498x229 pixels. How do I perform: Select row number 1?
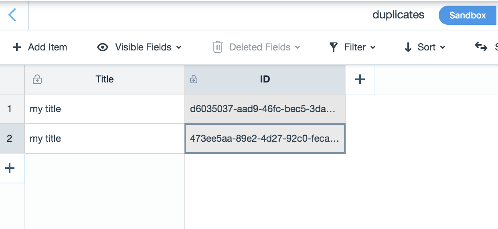click(x=10, y=109)
